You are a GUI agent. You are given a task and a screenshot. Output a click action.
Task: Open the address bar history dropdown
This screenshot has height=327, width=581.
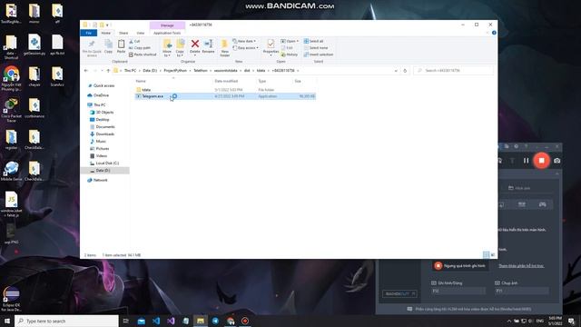point(396,71)
